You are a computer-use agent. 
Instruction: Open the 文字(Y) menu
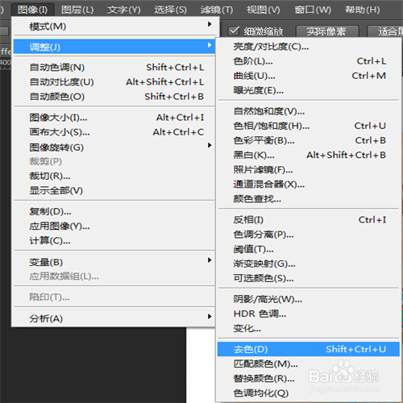coord(124,10)
